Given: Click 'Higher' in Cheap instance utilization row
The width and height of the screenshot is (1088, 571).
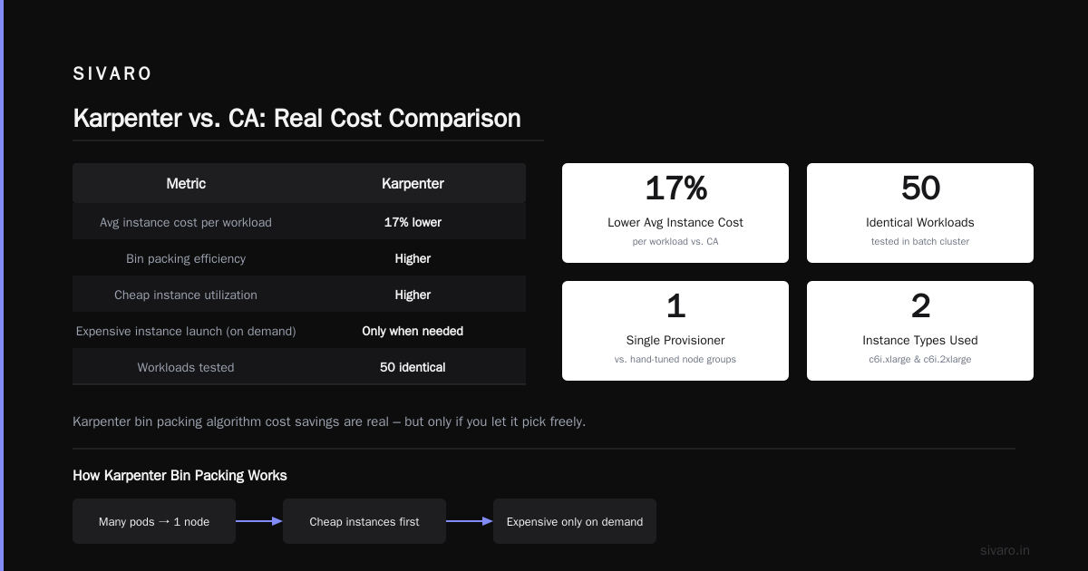Looking at the screenshot, I should (x=413, y=295).
